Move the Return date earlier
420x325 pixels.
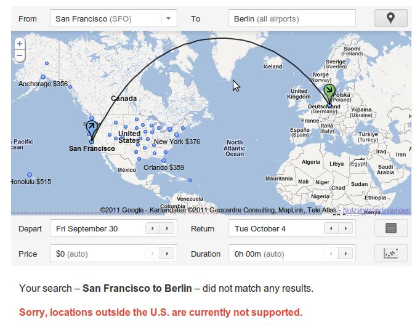[x=331, y=228]
